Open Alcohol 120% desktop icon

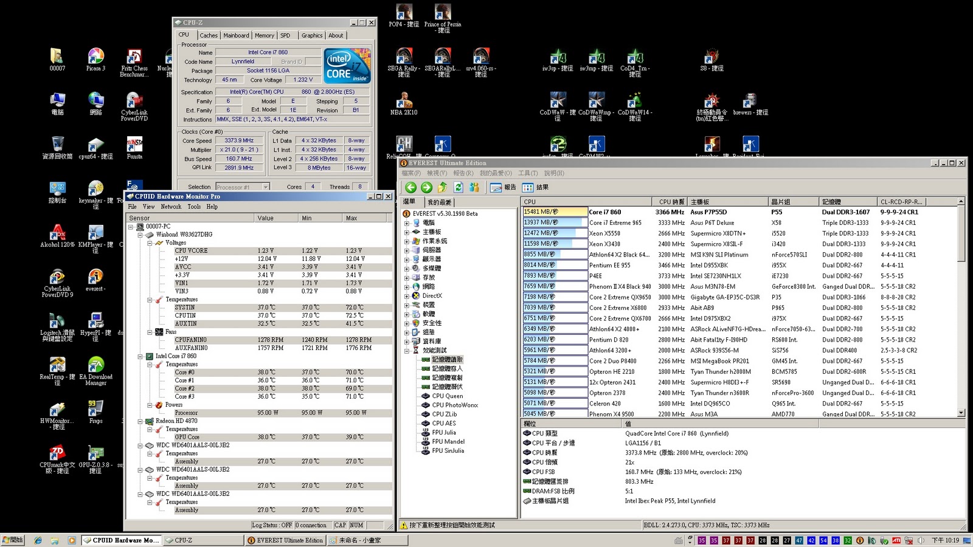57,236
